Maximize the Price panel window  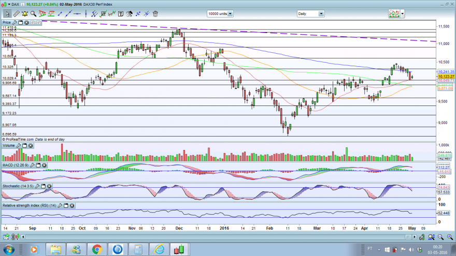[21, 23]
